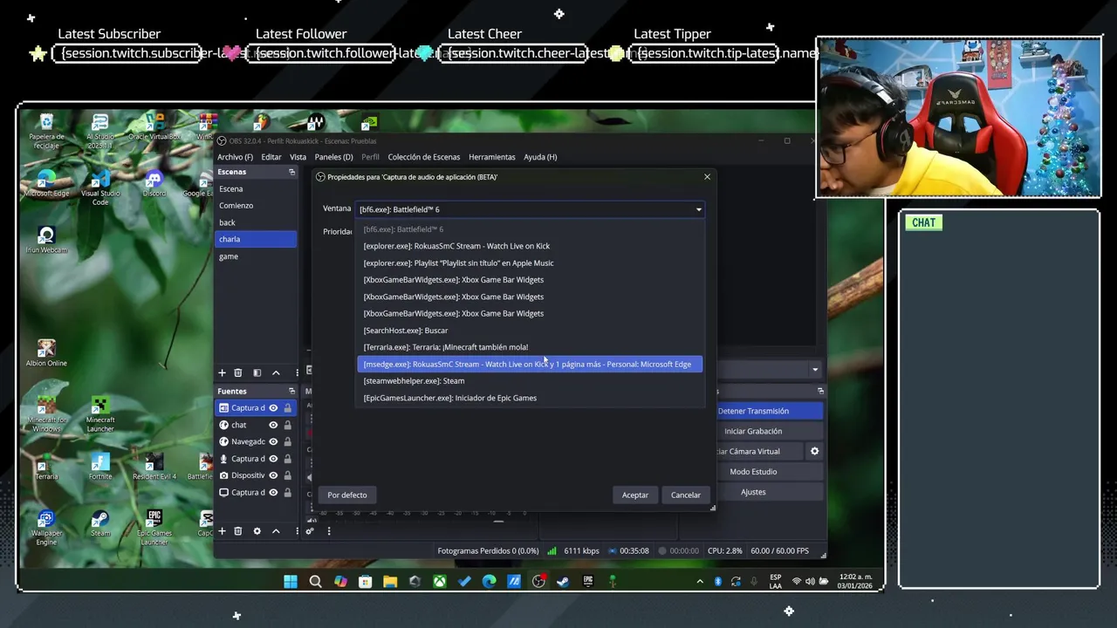The image size is (1117, 628).
Task: Show hidden system tray icons chevron
Action: coord(699,582)
